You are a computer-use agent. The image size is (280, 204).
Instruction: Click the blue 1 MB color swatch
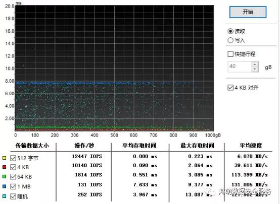4,186
